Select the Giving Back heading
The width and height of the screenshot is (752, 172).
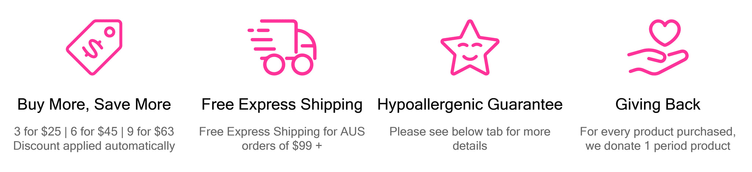[658, 104]
